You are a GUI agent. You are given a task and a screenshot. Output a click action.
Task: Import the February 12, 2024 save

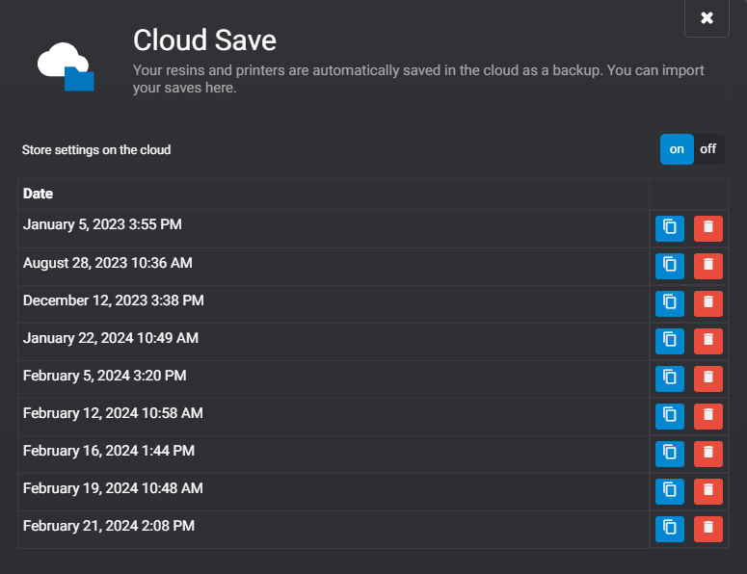pos(669,416)
